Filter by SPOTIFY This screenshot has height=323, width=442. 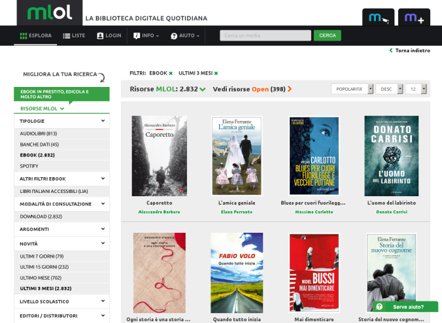29,166
